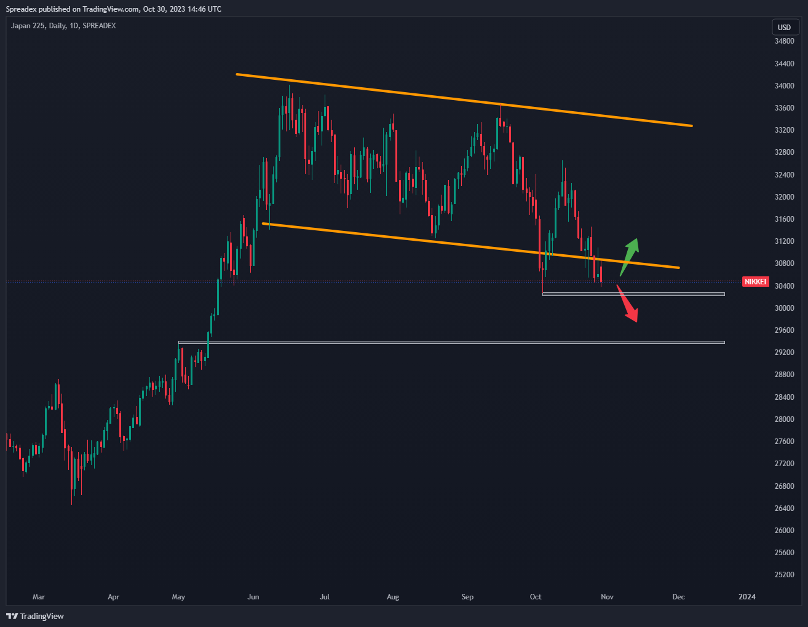Click the Nov label on time axis
This screenshot has height=627, width=808.
click(607, 597)
